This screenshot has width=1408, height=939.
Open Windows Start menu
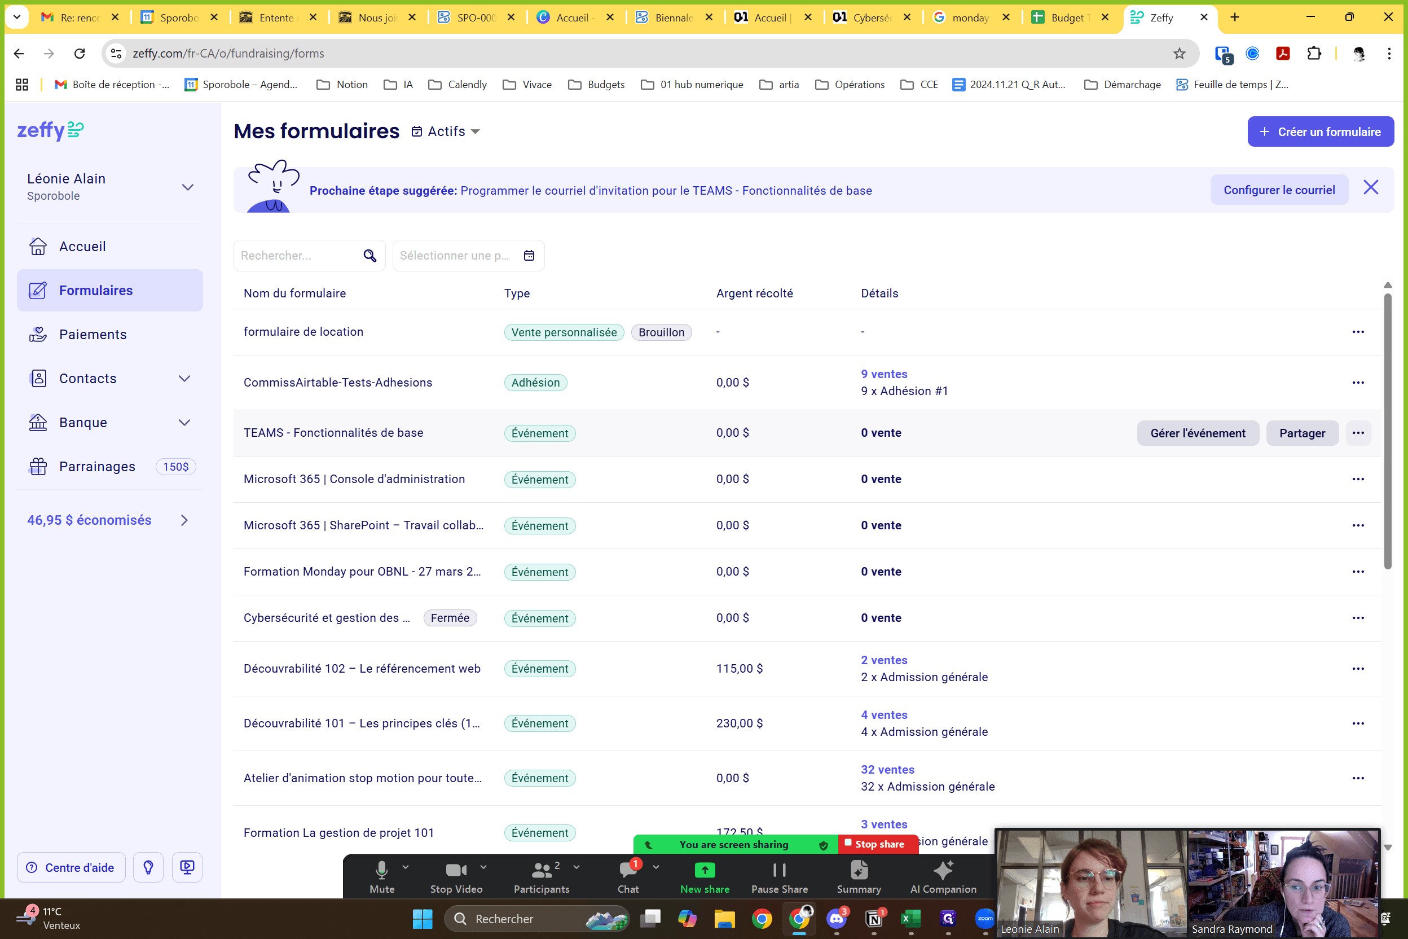pyautogui.click(x=422, y=918)
